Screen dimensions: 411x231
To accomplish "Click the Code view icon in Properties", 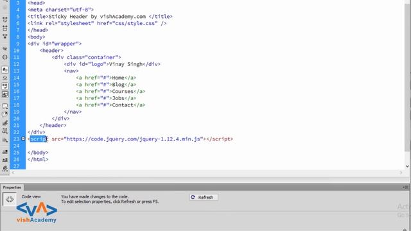I will (10, 199).
